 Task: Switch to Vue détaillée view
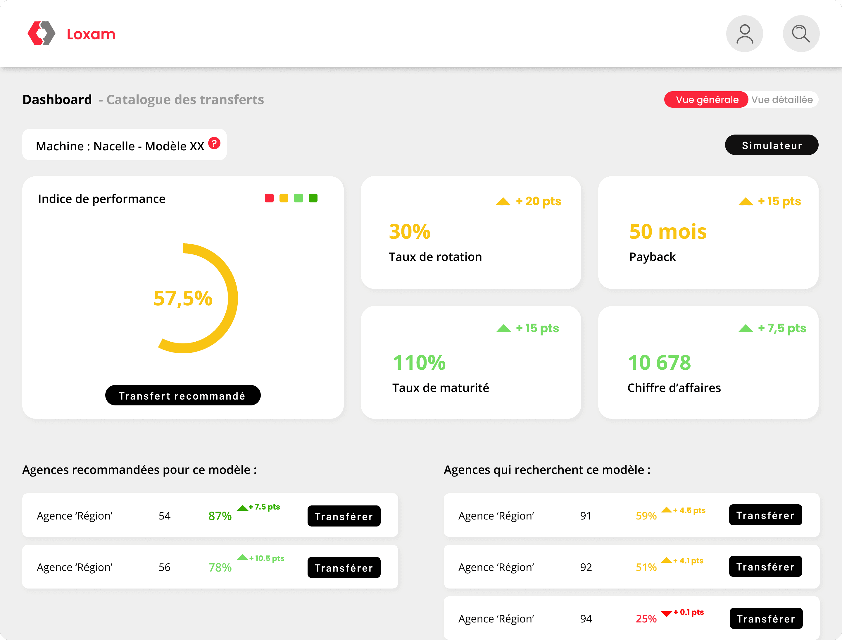[x=782, y=100]
